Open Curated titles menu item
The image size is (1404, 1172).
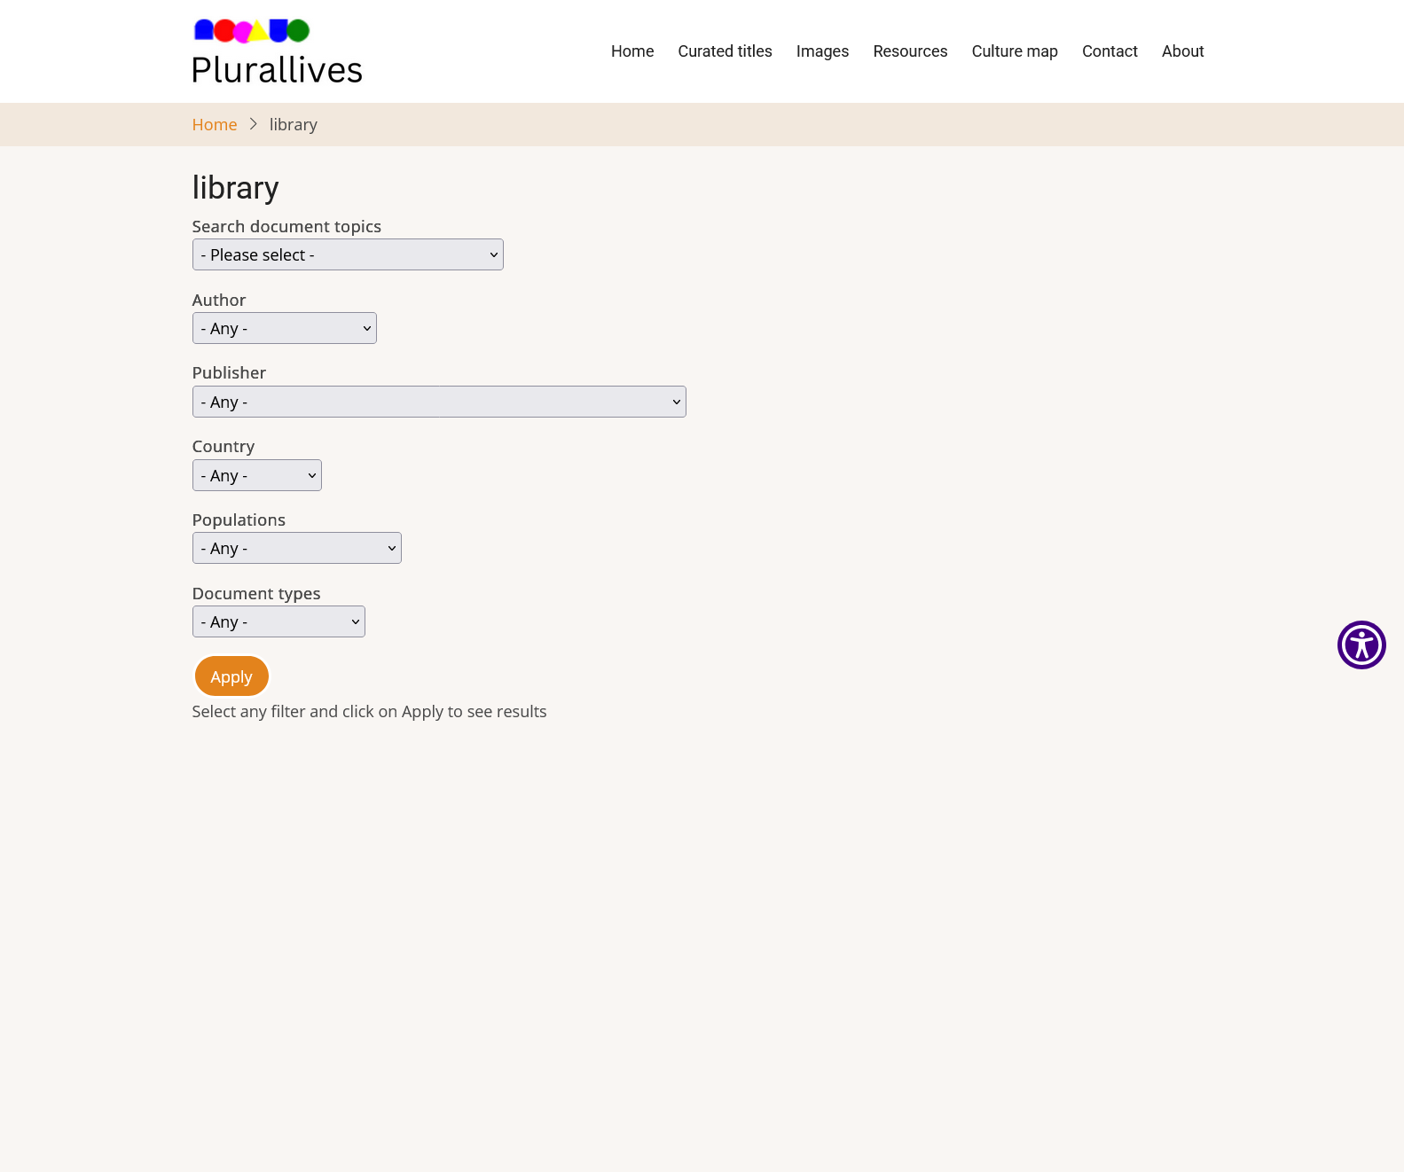725,51
